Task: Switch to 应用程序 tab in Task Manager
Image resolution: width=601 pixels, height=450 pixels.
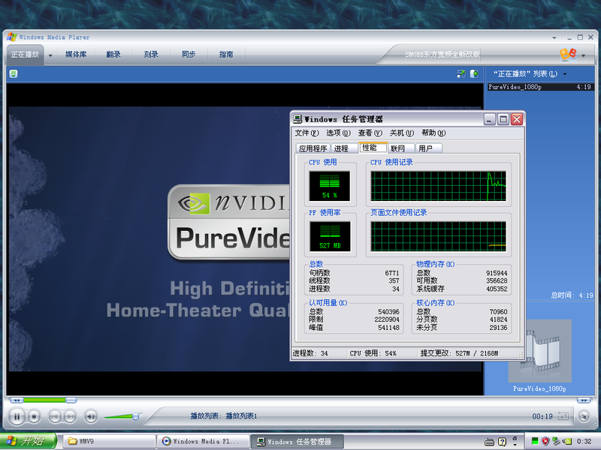Action: 313,148
